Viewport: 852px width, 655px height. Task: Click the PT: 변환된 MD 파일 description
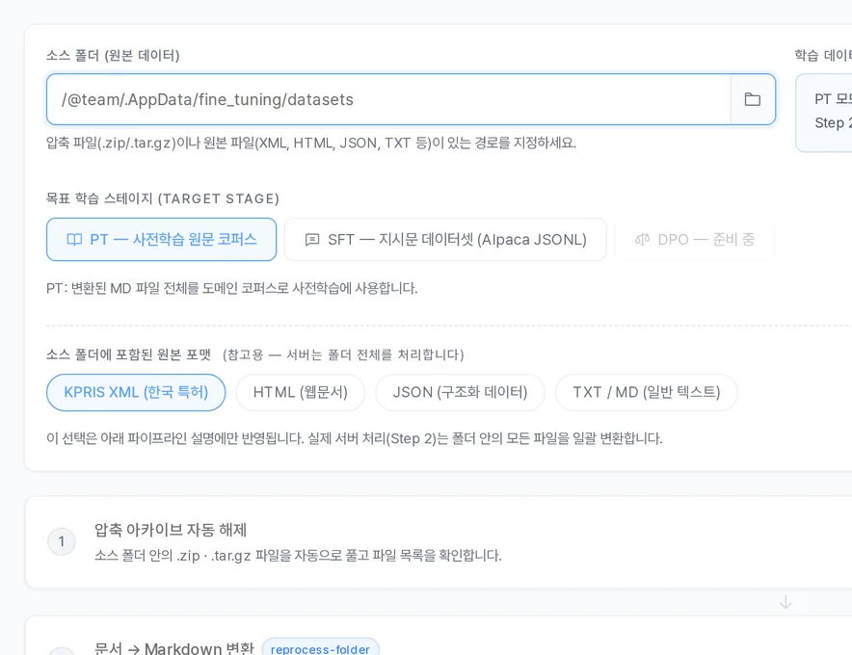click(232, 288)
